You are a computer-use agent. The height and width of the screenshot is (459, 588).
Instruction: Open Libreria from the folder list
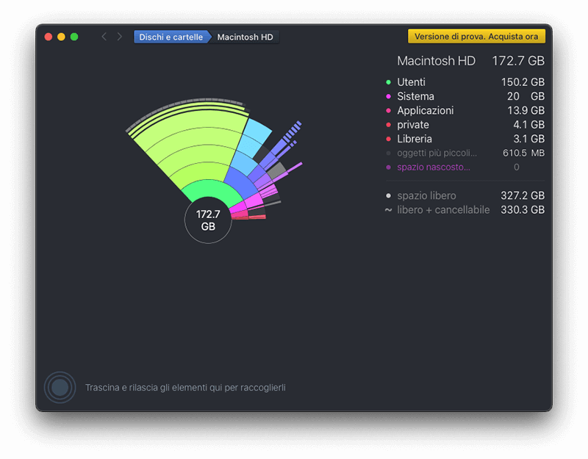(x=415, y=139)
